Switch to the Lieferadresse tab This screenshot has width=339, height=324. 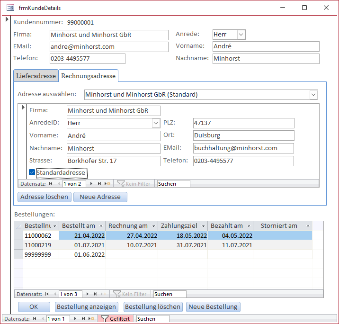coord(36,76)
